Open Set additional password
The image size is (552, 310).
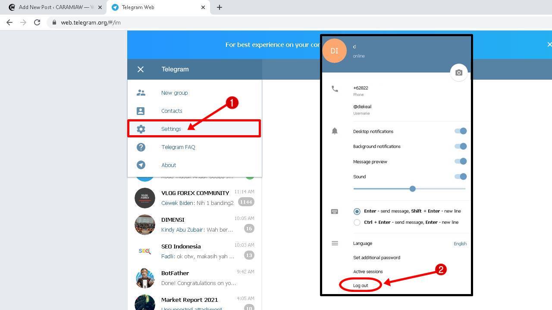pos(376,257)
